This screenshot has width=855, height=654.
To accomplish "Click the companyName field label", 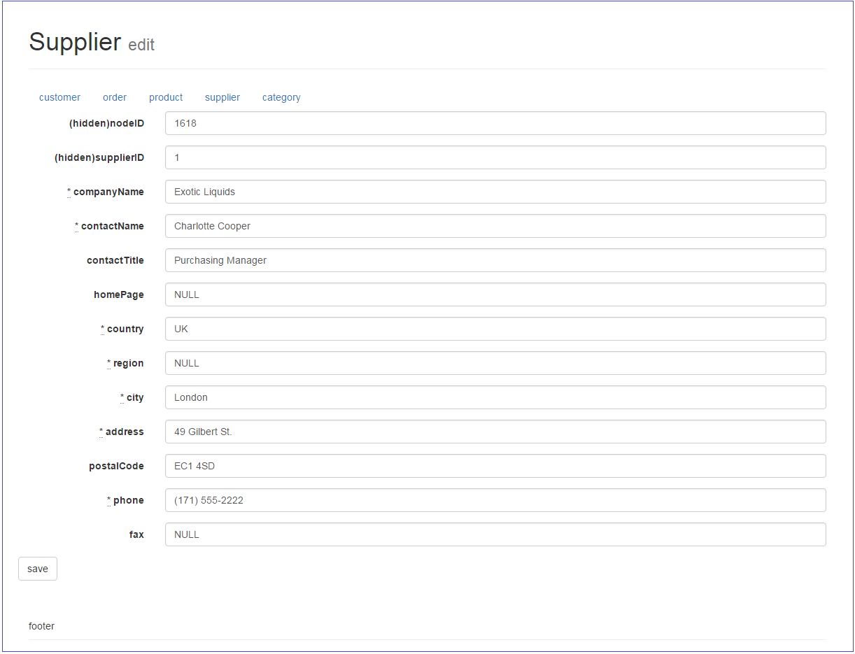I will coord(106,192).
